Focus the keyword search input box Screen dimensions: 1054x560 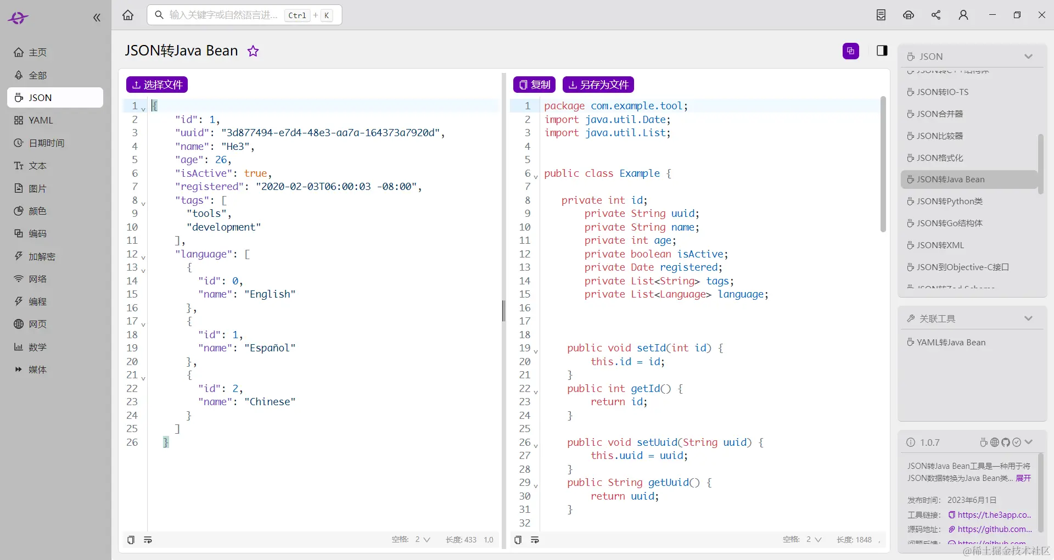pyautogui.click(x=244, y=15)
